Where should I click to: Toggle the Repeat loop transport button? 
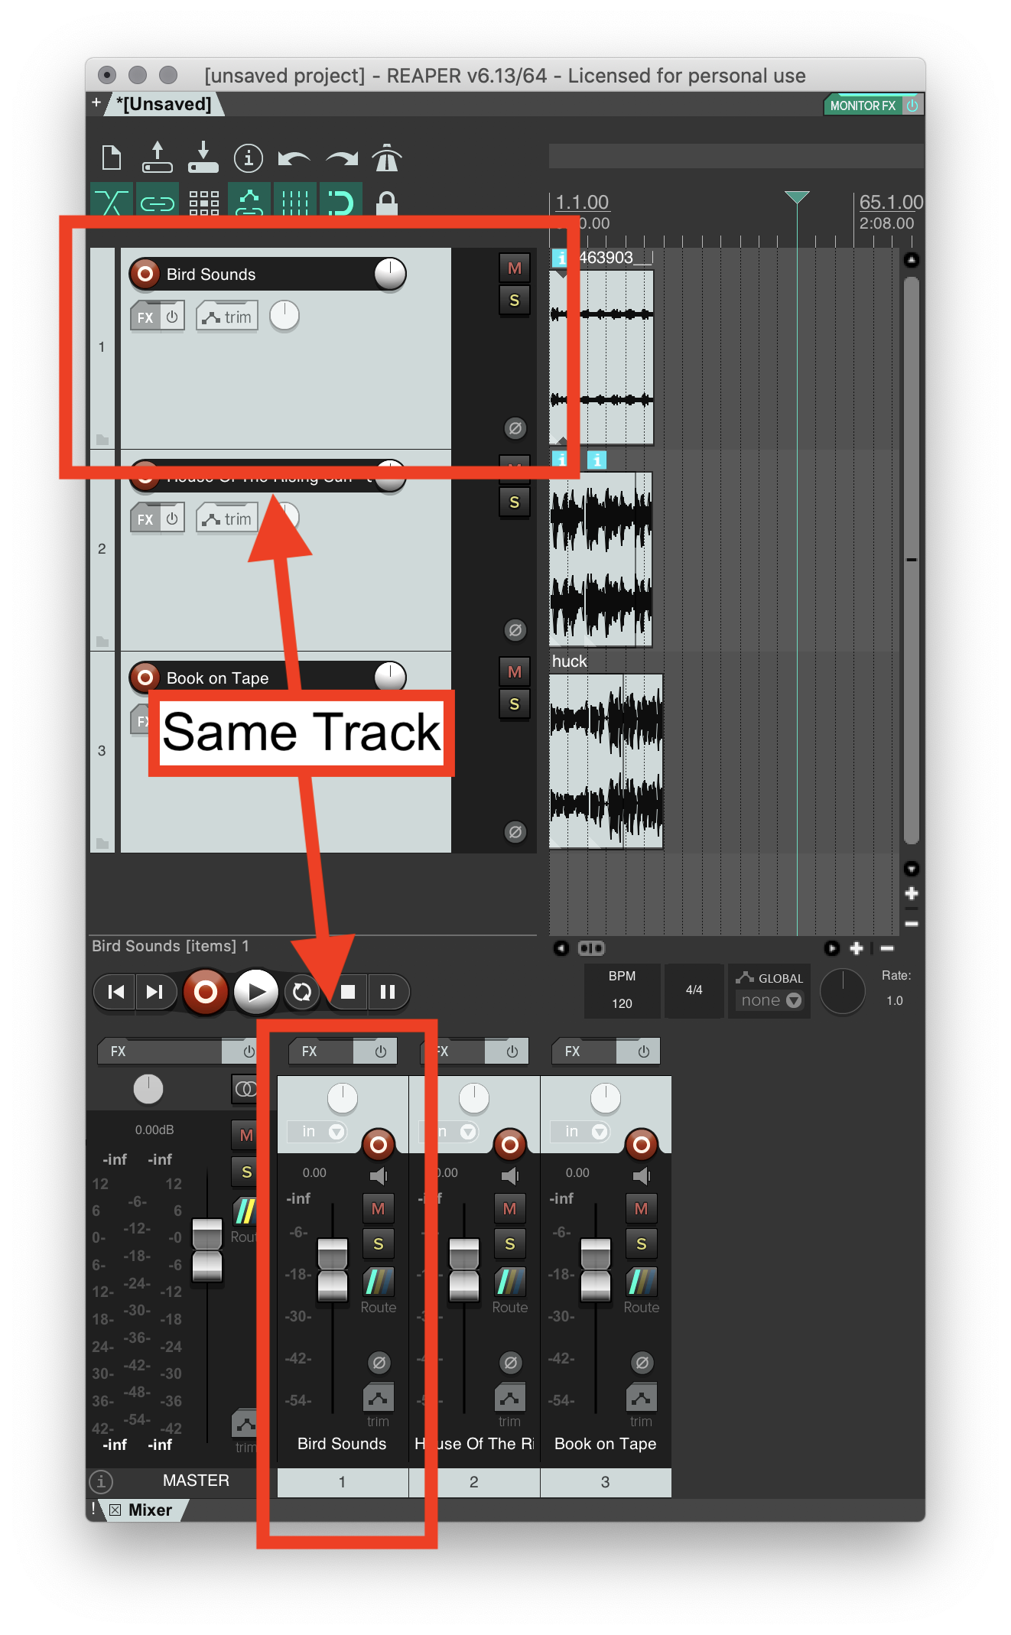302,992
